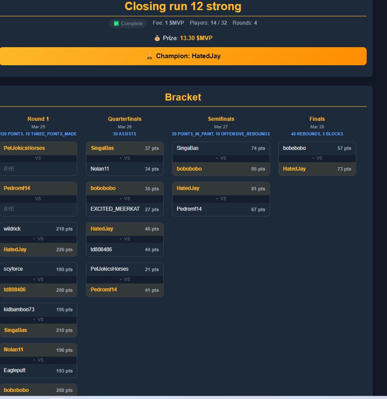
Task: Expand SingaBas vs bobobobo semifinal details
Action: click(221, 158)
